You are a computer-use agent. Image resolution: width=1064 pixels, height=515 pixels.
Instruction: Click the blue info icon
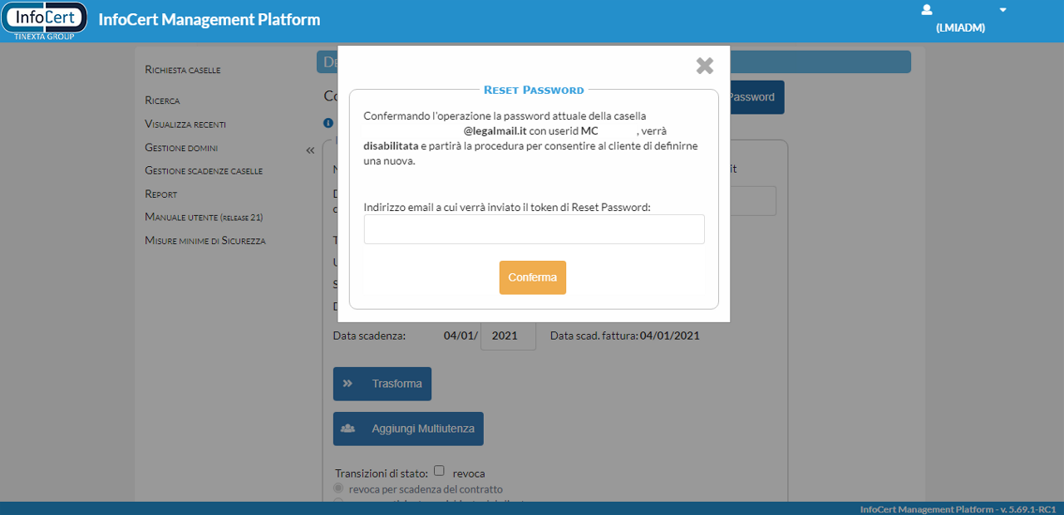point(328,123)
